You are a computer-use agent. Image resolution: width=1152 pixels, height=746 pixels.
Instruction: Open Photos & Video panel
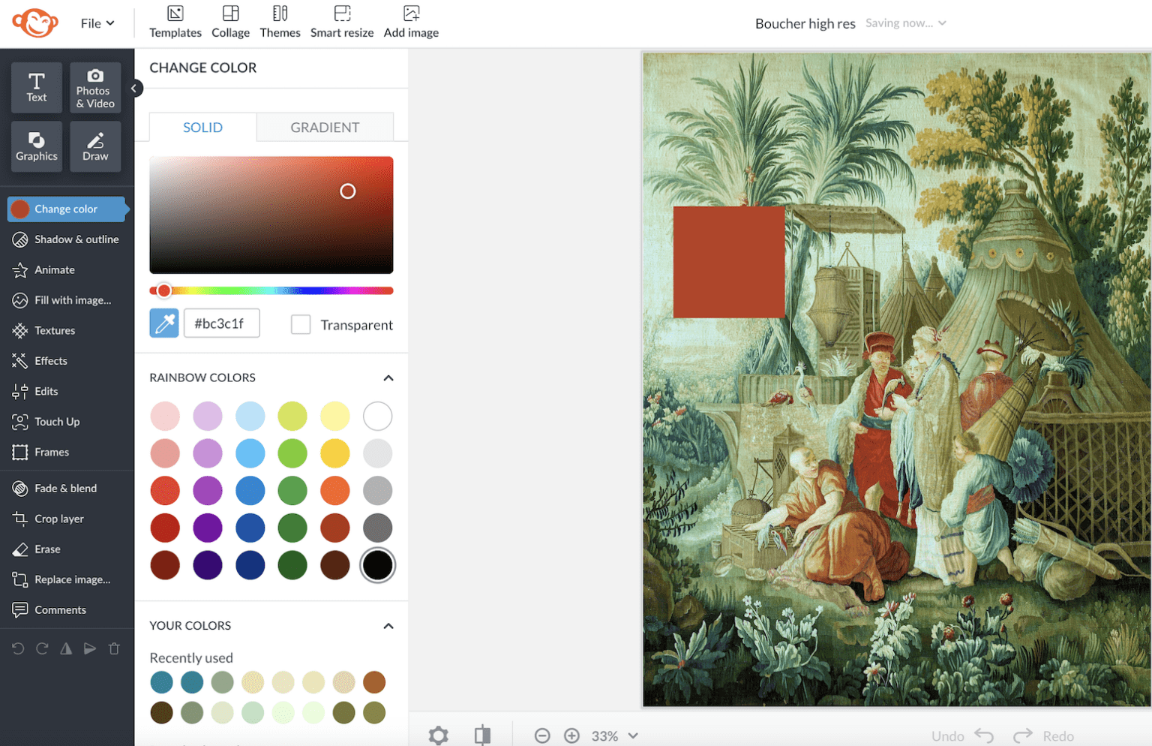click(x=95, y=88)
